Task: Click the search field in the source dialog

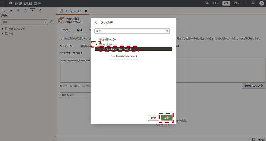Action: coord(132,31)
